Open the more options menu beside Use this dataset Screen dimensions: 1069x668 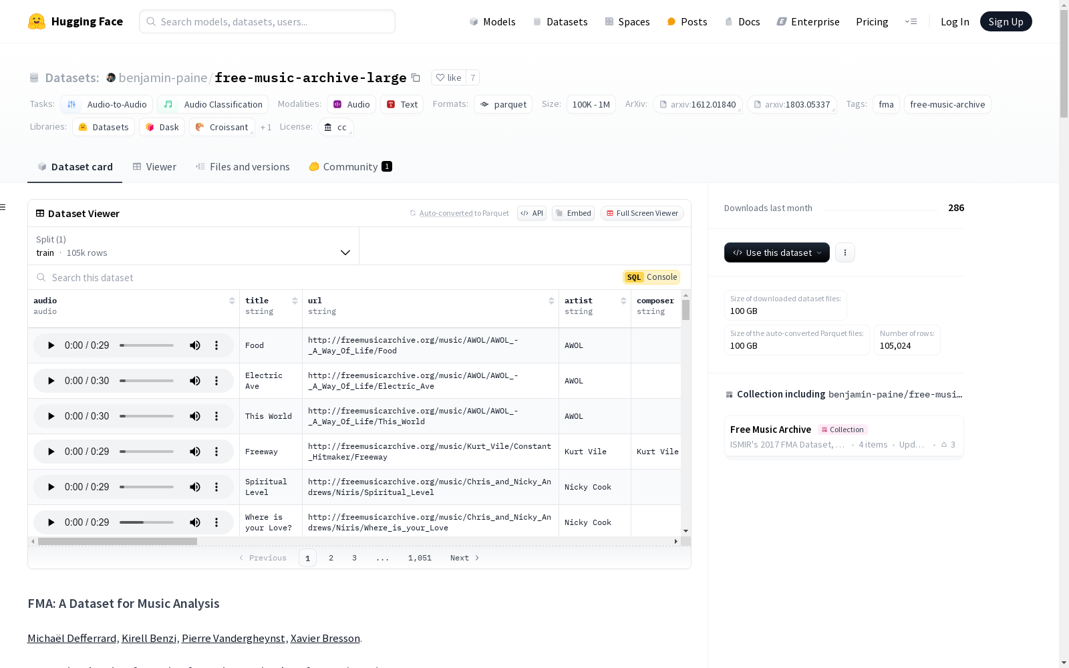pyautogui.click(x=845, y=253)
